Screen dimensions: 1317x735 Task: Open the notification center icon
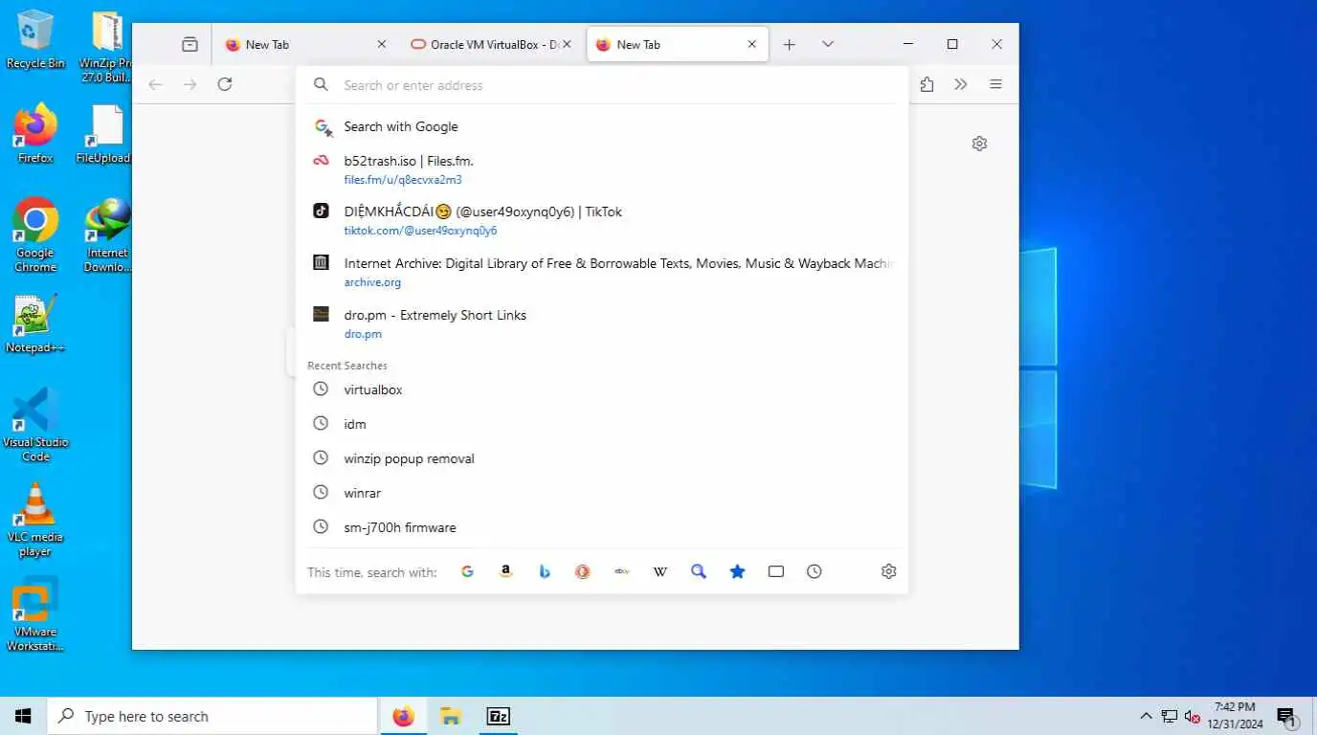[1286, 716]
